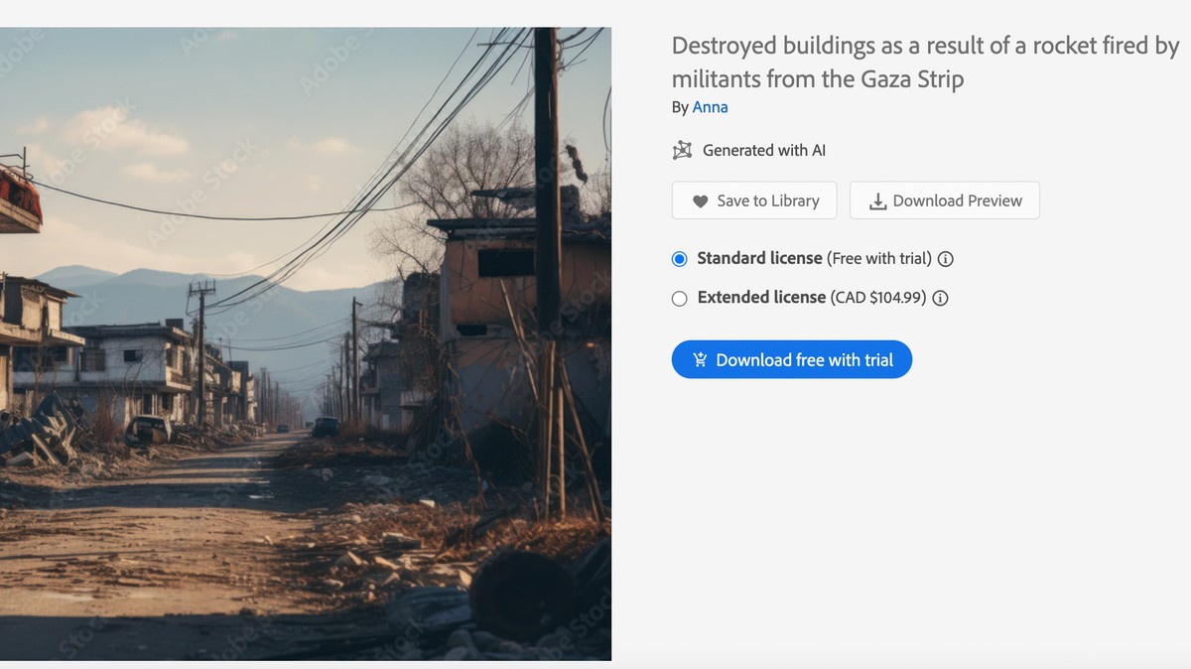This screenshot has width=1191, height=669.
Task: Choose the Extended license radio button
Action: click(680, 298)
